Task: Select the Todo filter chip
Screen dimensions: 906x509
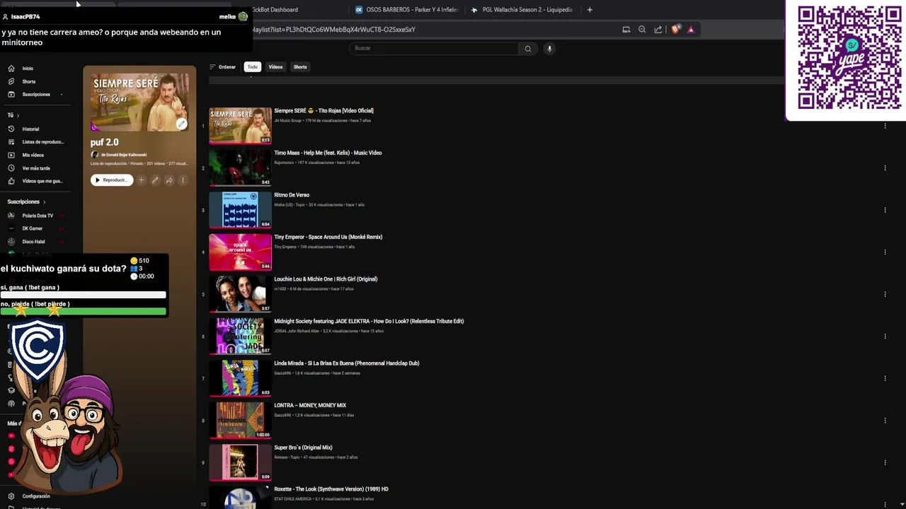Action: pyautogui.click(x=252, y=67)
